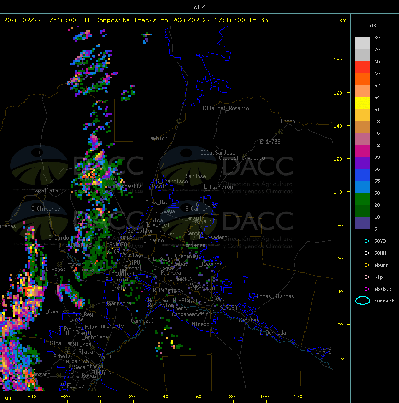This screenshot has width=399, height=403.
Task: Click the 'Tulumaya' map label
Action: (x=164, y=211)
